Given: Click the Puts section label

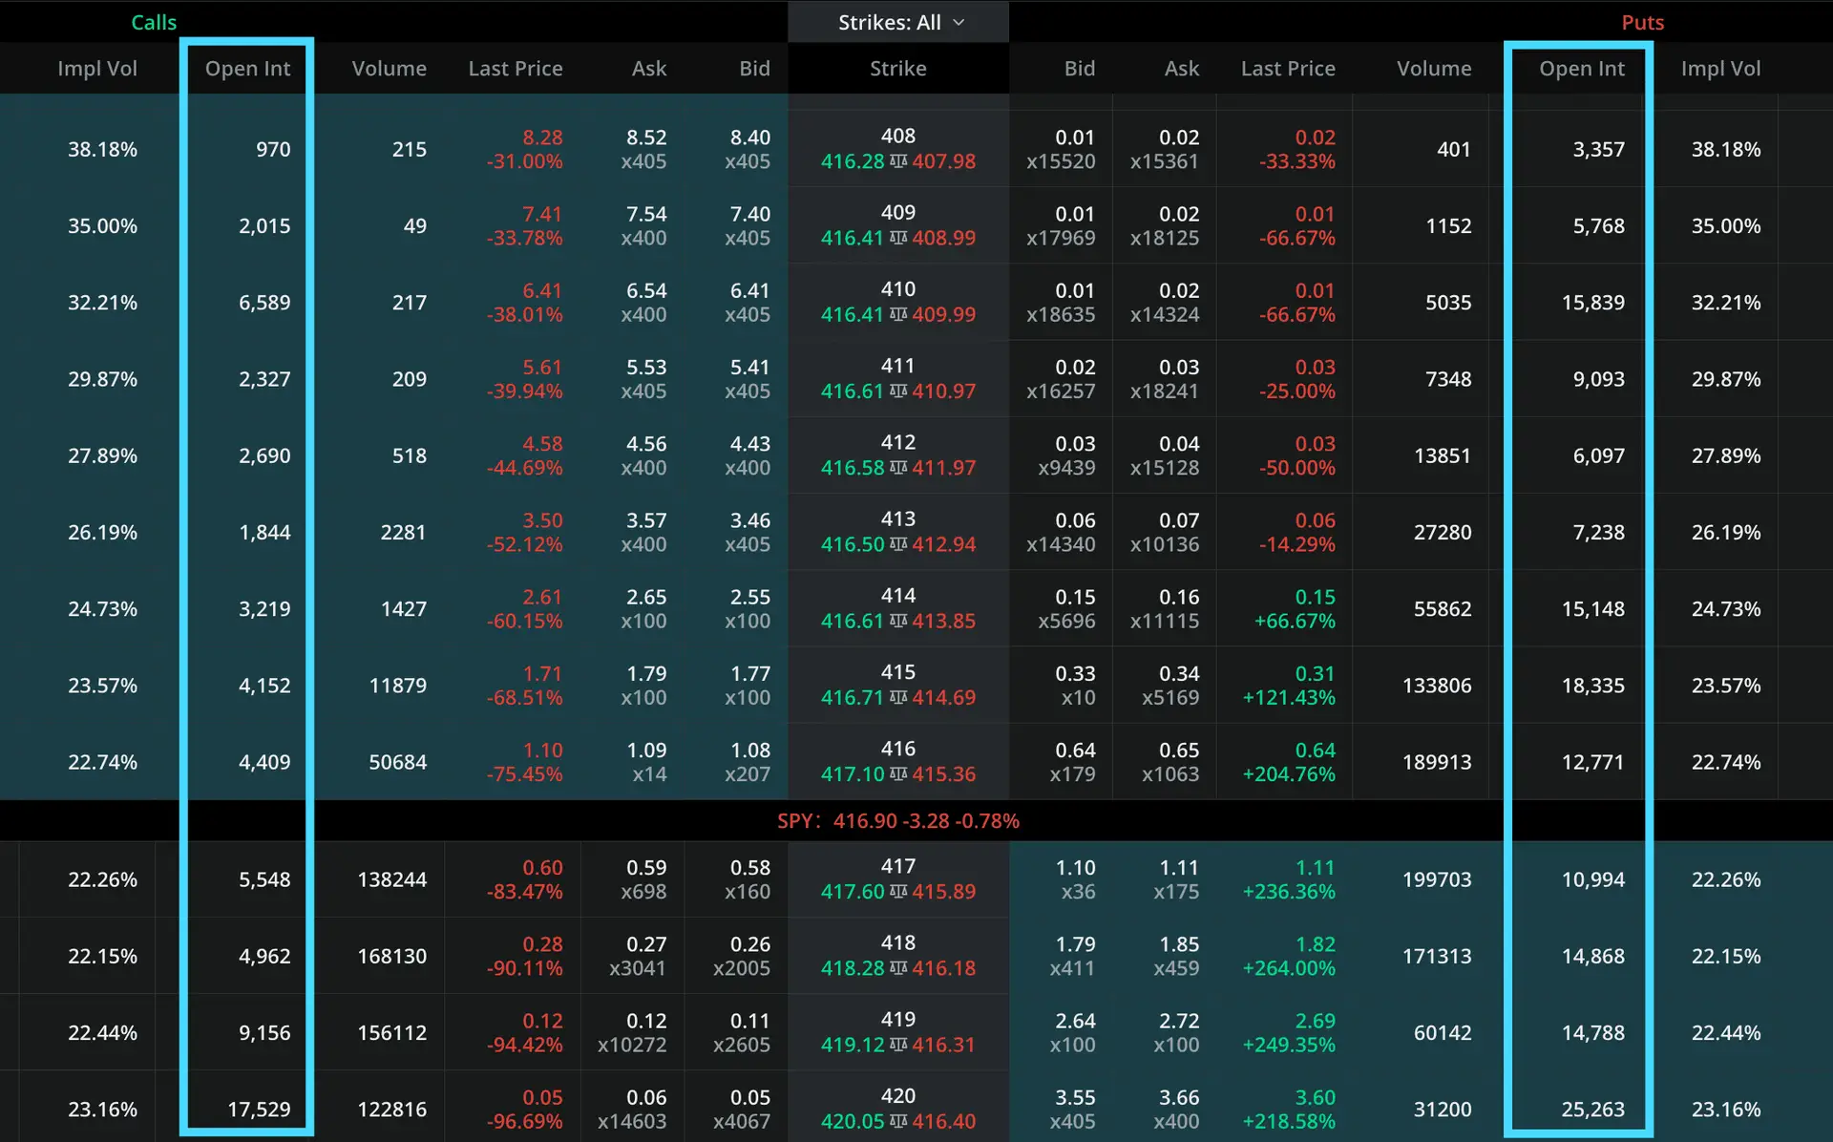Looking at the screenshot, I should (x=1642, y=22).
